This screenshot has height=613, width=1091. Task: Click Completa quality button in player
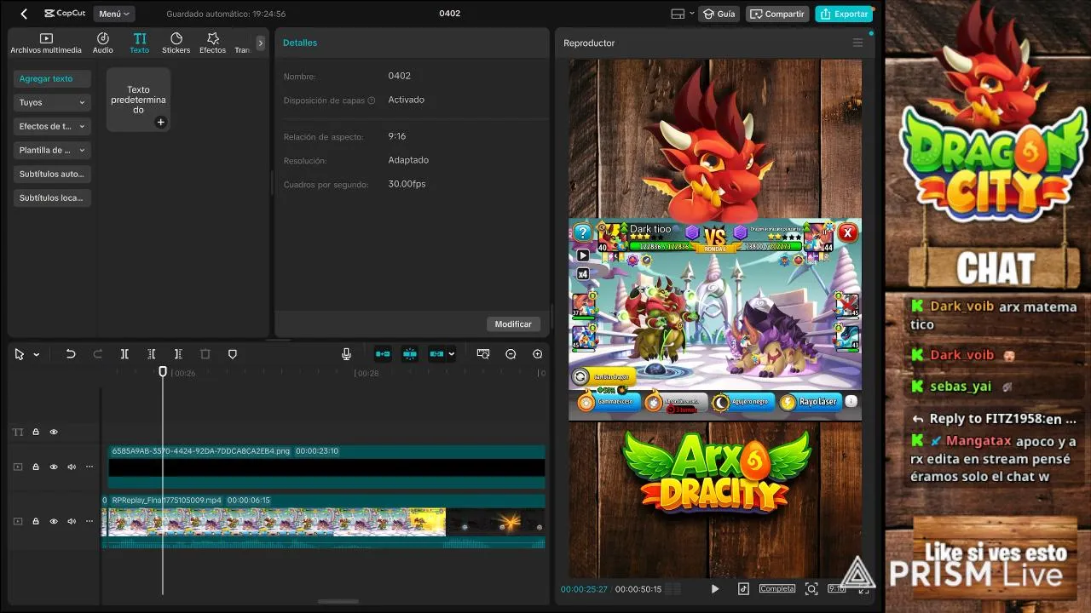(777, 588)
